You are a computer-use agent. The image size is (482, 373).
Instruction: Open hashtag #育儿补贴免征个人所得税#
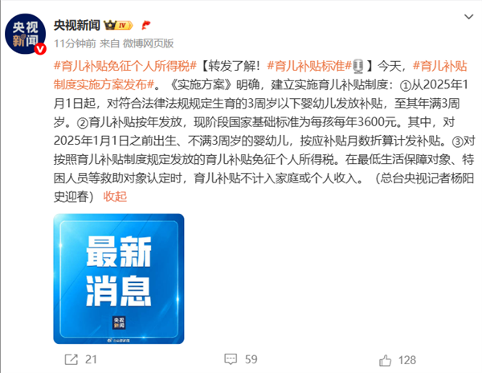click(x=125, y=66)
